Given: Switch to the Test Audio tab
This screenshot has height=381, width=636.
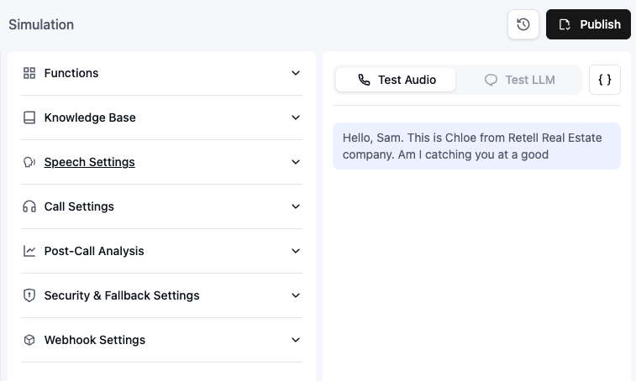Looking at the screenshot, I should pyautogui.click(x=396, y=80).
